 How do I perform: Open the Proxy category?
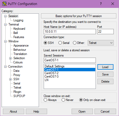coord(17,75)
